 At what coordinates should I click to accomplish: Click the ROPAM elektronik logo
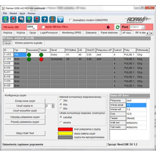pyautogui.click(x=138, y=20)
